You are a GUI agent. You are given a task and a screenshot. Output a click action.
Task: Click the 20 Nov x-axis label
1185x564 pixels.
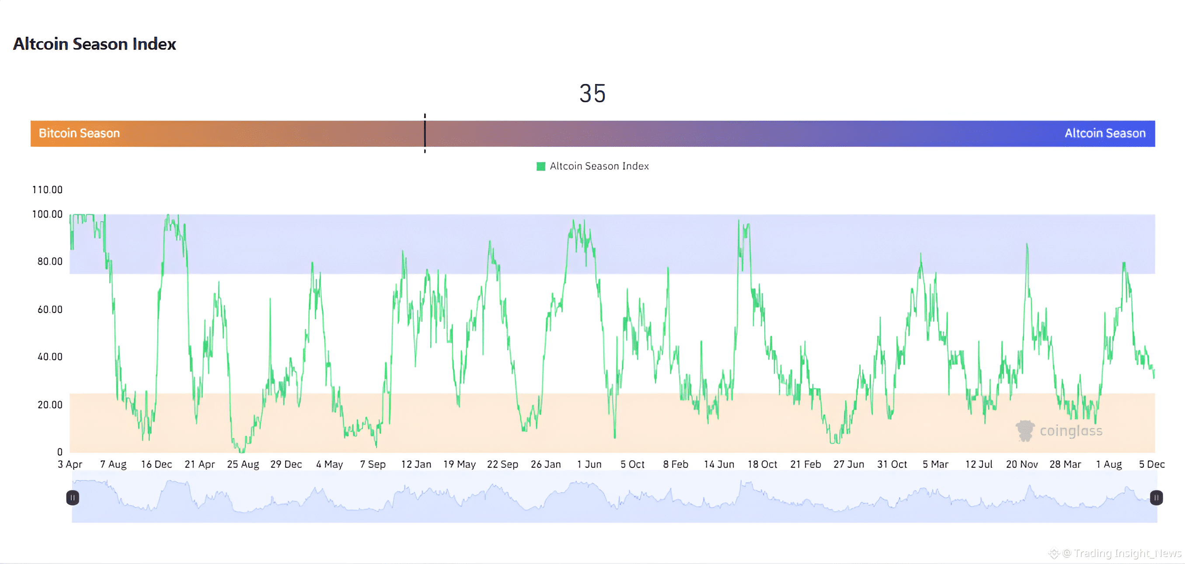(1022, 464)
